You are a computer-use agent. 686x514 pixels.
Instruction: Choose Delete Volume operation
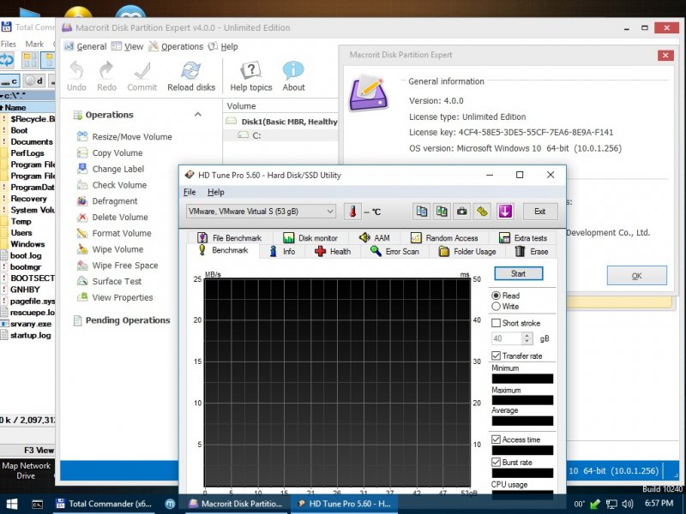click(x=112, y=218)
